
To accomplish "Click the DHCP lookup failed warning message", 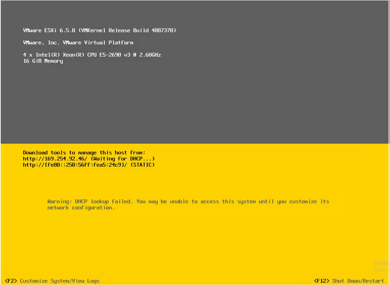I will pyautogui.click(x=188, y=205).
